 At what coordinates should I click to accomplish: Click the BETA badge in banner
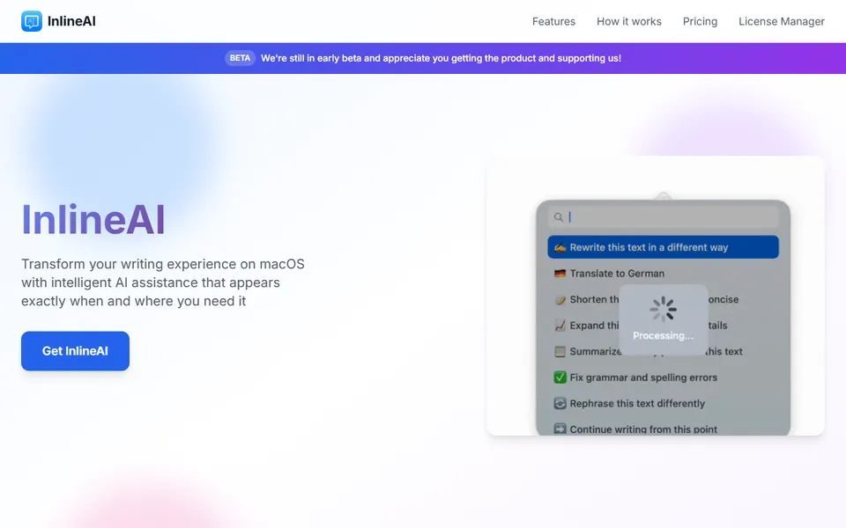point(240,58)
